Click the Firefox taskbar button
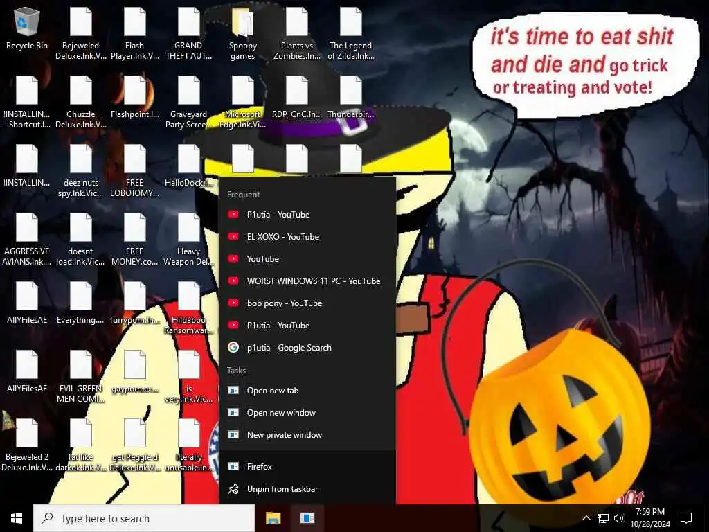 [x=307, y=518]
